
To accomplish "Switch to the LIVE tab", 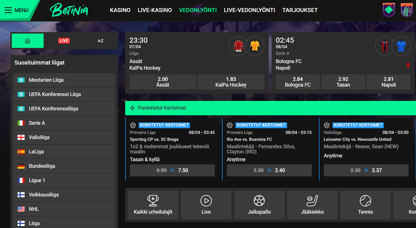I will (x=64, y=41).
